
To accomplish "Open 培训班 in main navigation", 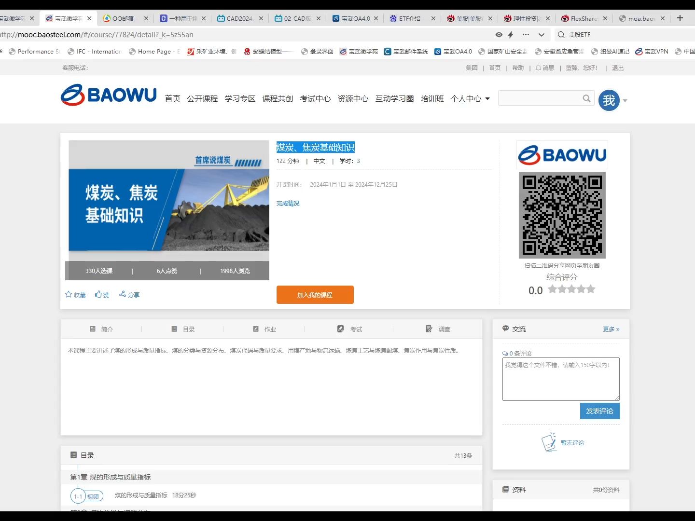I will (x=432, y=98).
